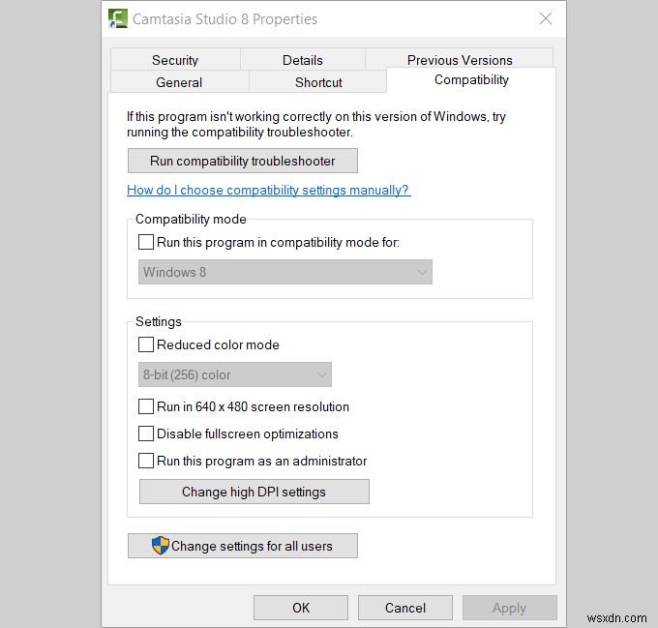Open the Details tab
658x628 pixels.
click(x=303, y=60)
